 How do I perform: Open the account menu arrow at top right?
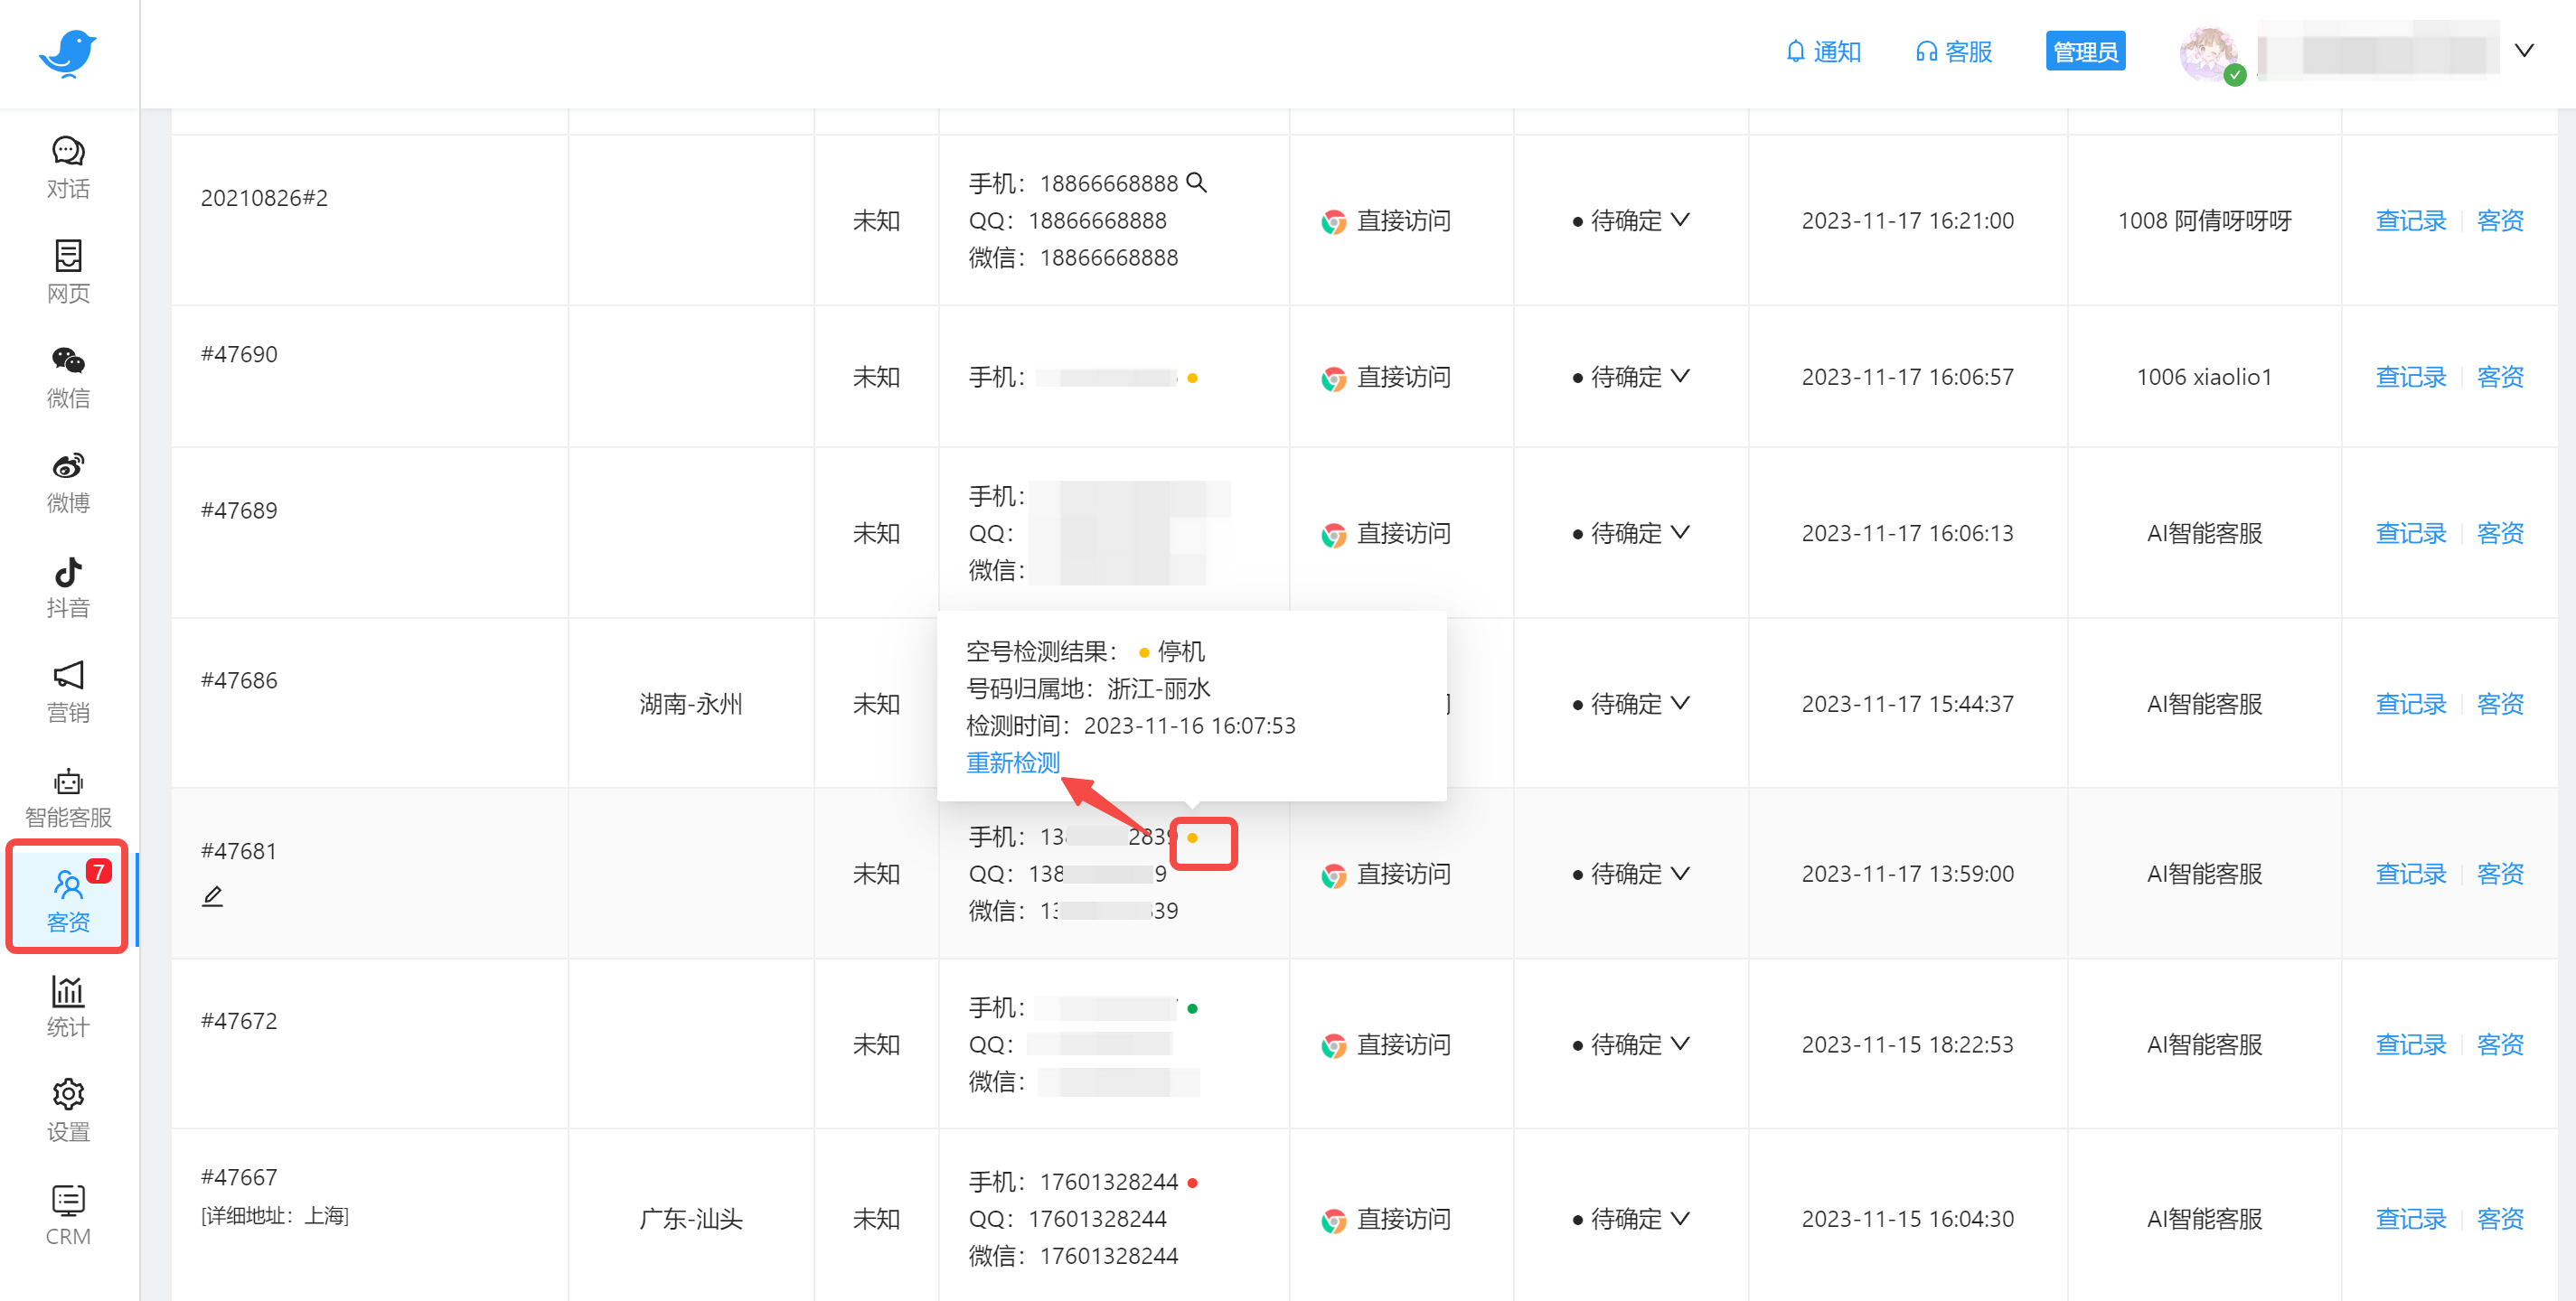click(2523, 51)
